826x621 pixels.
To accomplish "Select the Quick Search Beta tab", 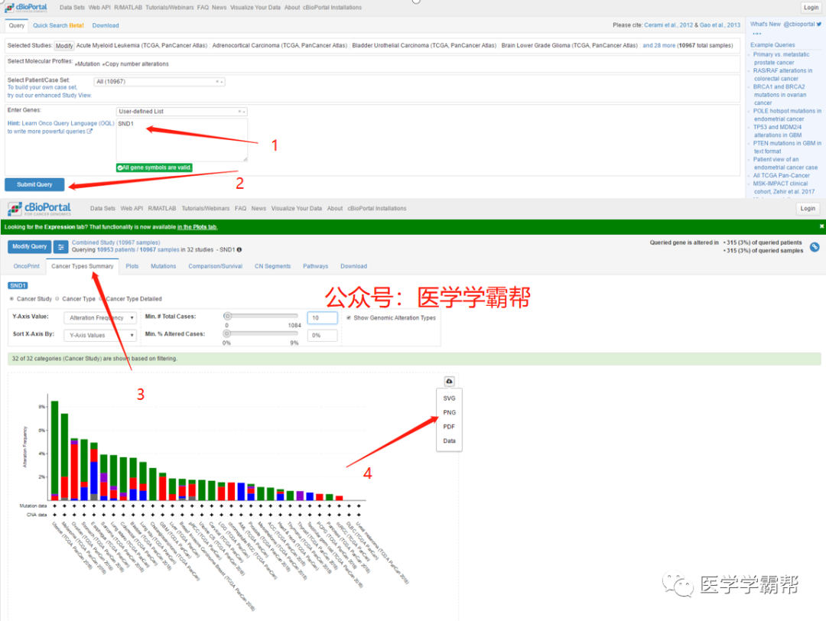I will [x=58, y=25].
